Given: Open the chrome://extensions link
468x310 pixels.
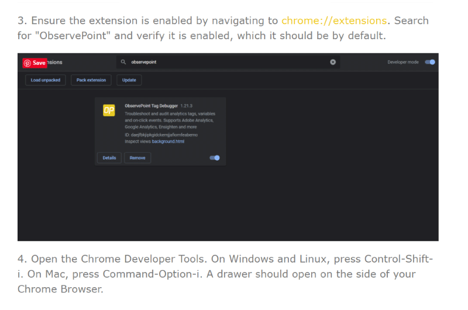Looking at the screenshot, I should 334,20.
